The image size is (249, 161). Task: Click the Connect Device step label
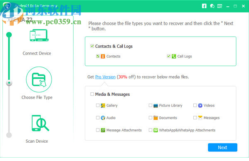[x=37, y=53]
